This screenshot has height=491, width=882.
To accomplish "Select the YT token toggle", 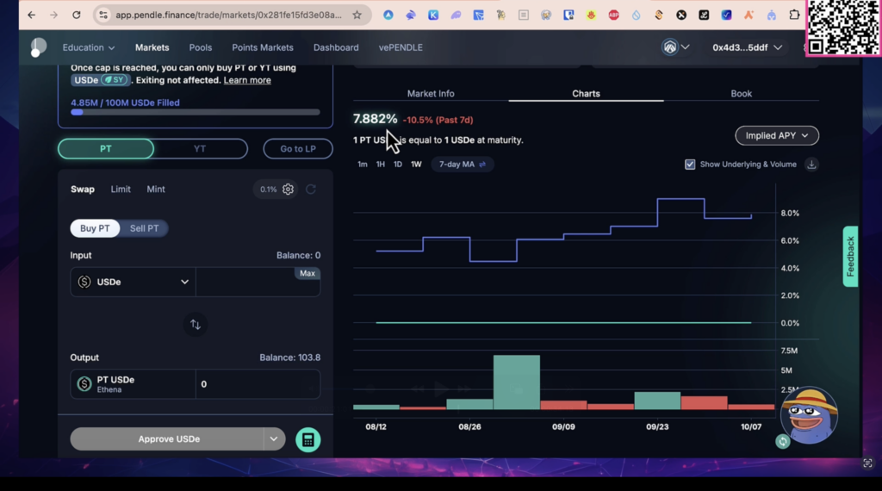I will [x=200, y=149].
